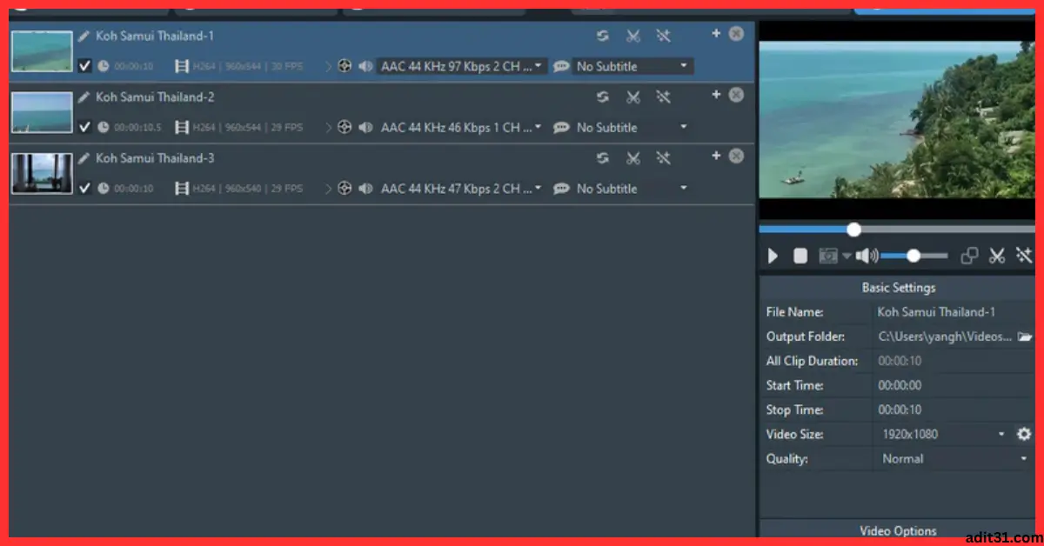The height and width of the screenshot is (546, 1044).
Task: Take a snapshot with the camera icon
Action: [x=828, y=256]
